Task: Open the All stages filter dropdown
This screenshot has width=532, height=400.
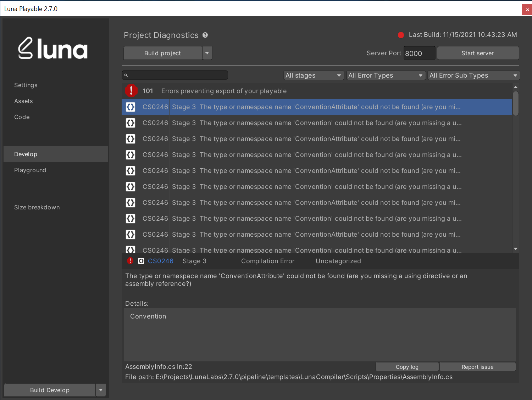Action: click(x=314, y=75)
